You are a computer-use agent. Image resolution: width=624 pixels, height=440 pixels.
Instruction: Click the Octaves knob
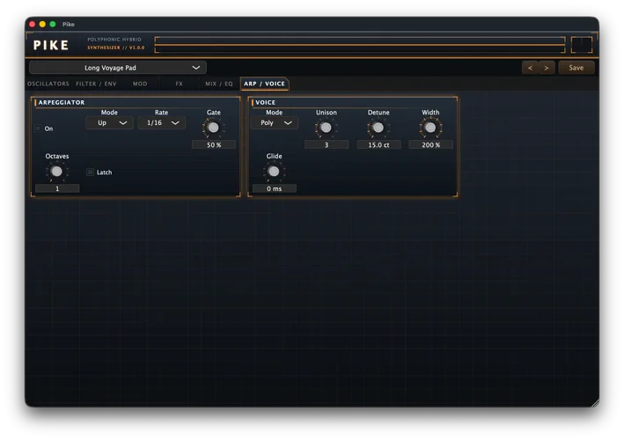[x=57, y=172]
